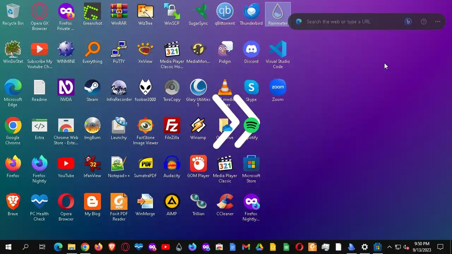Open Task View from the taskbar
Screen dimensions: 452x254
pos(42,247)
